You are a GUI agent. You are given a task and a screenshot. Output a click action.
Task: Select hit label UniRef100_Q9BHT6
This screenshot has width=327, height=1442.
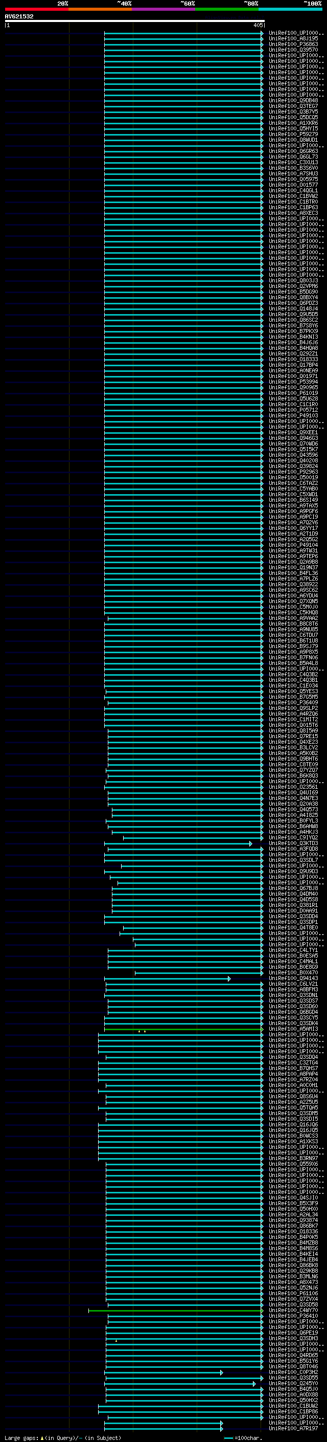(293, 759)
